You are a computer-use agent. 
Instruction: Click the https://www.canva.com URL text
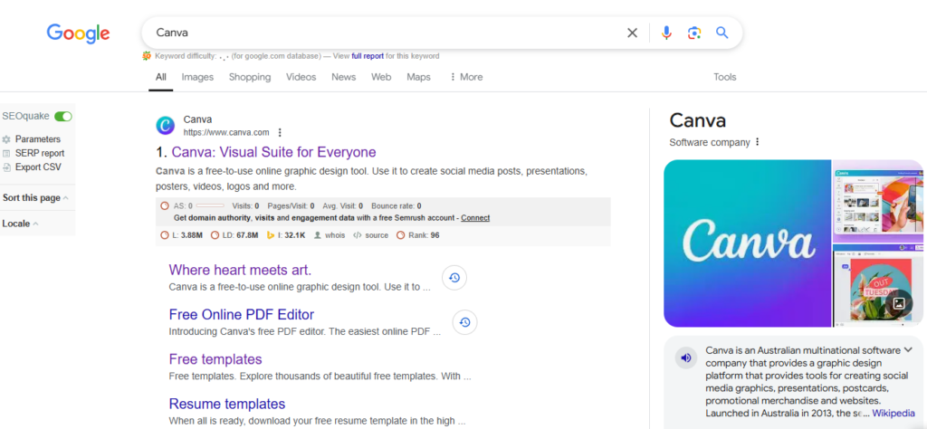click(x=225, y=132)
